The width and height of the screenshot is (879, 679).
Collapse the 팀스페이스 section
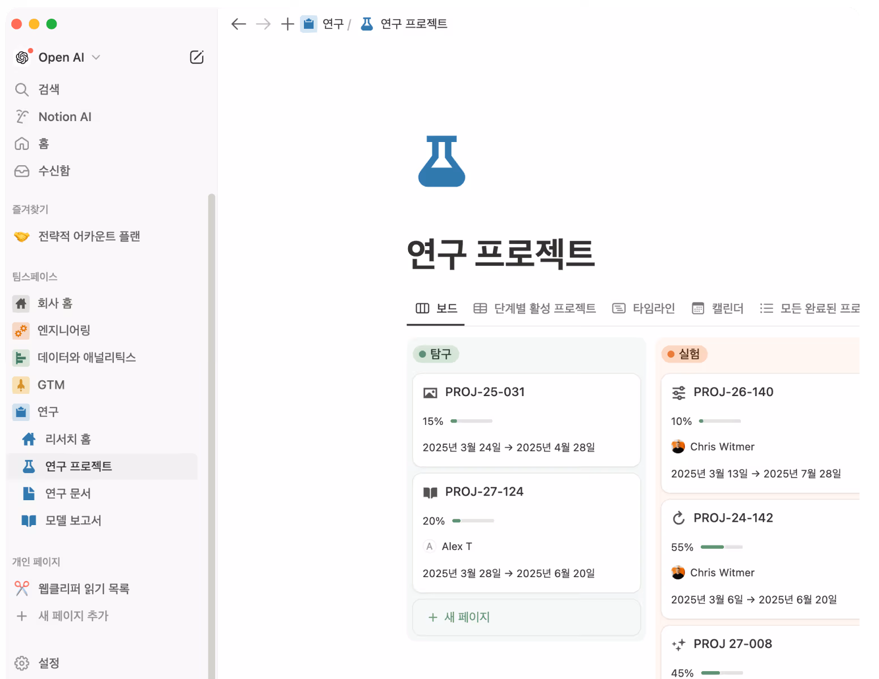(x=35, y=277)
